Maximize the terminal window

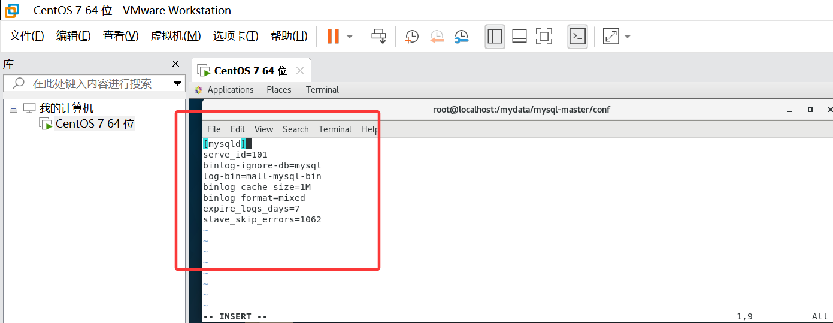810,110
